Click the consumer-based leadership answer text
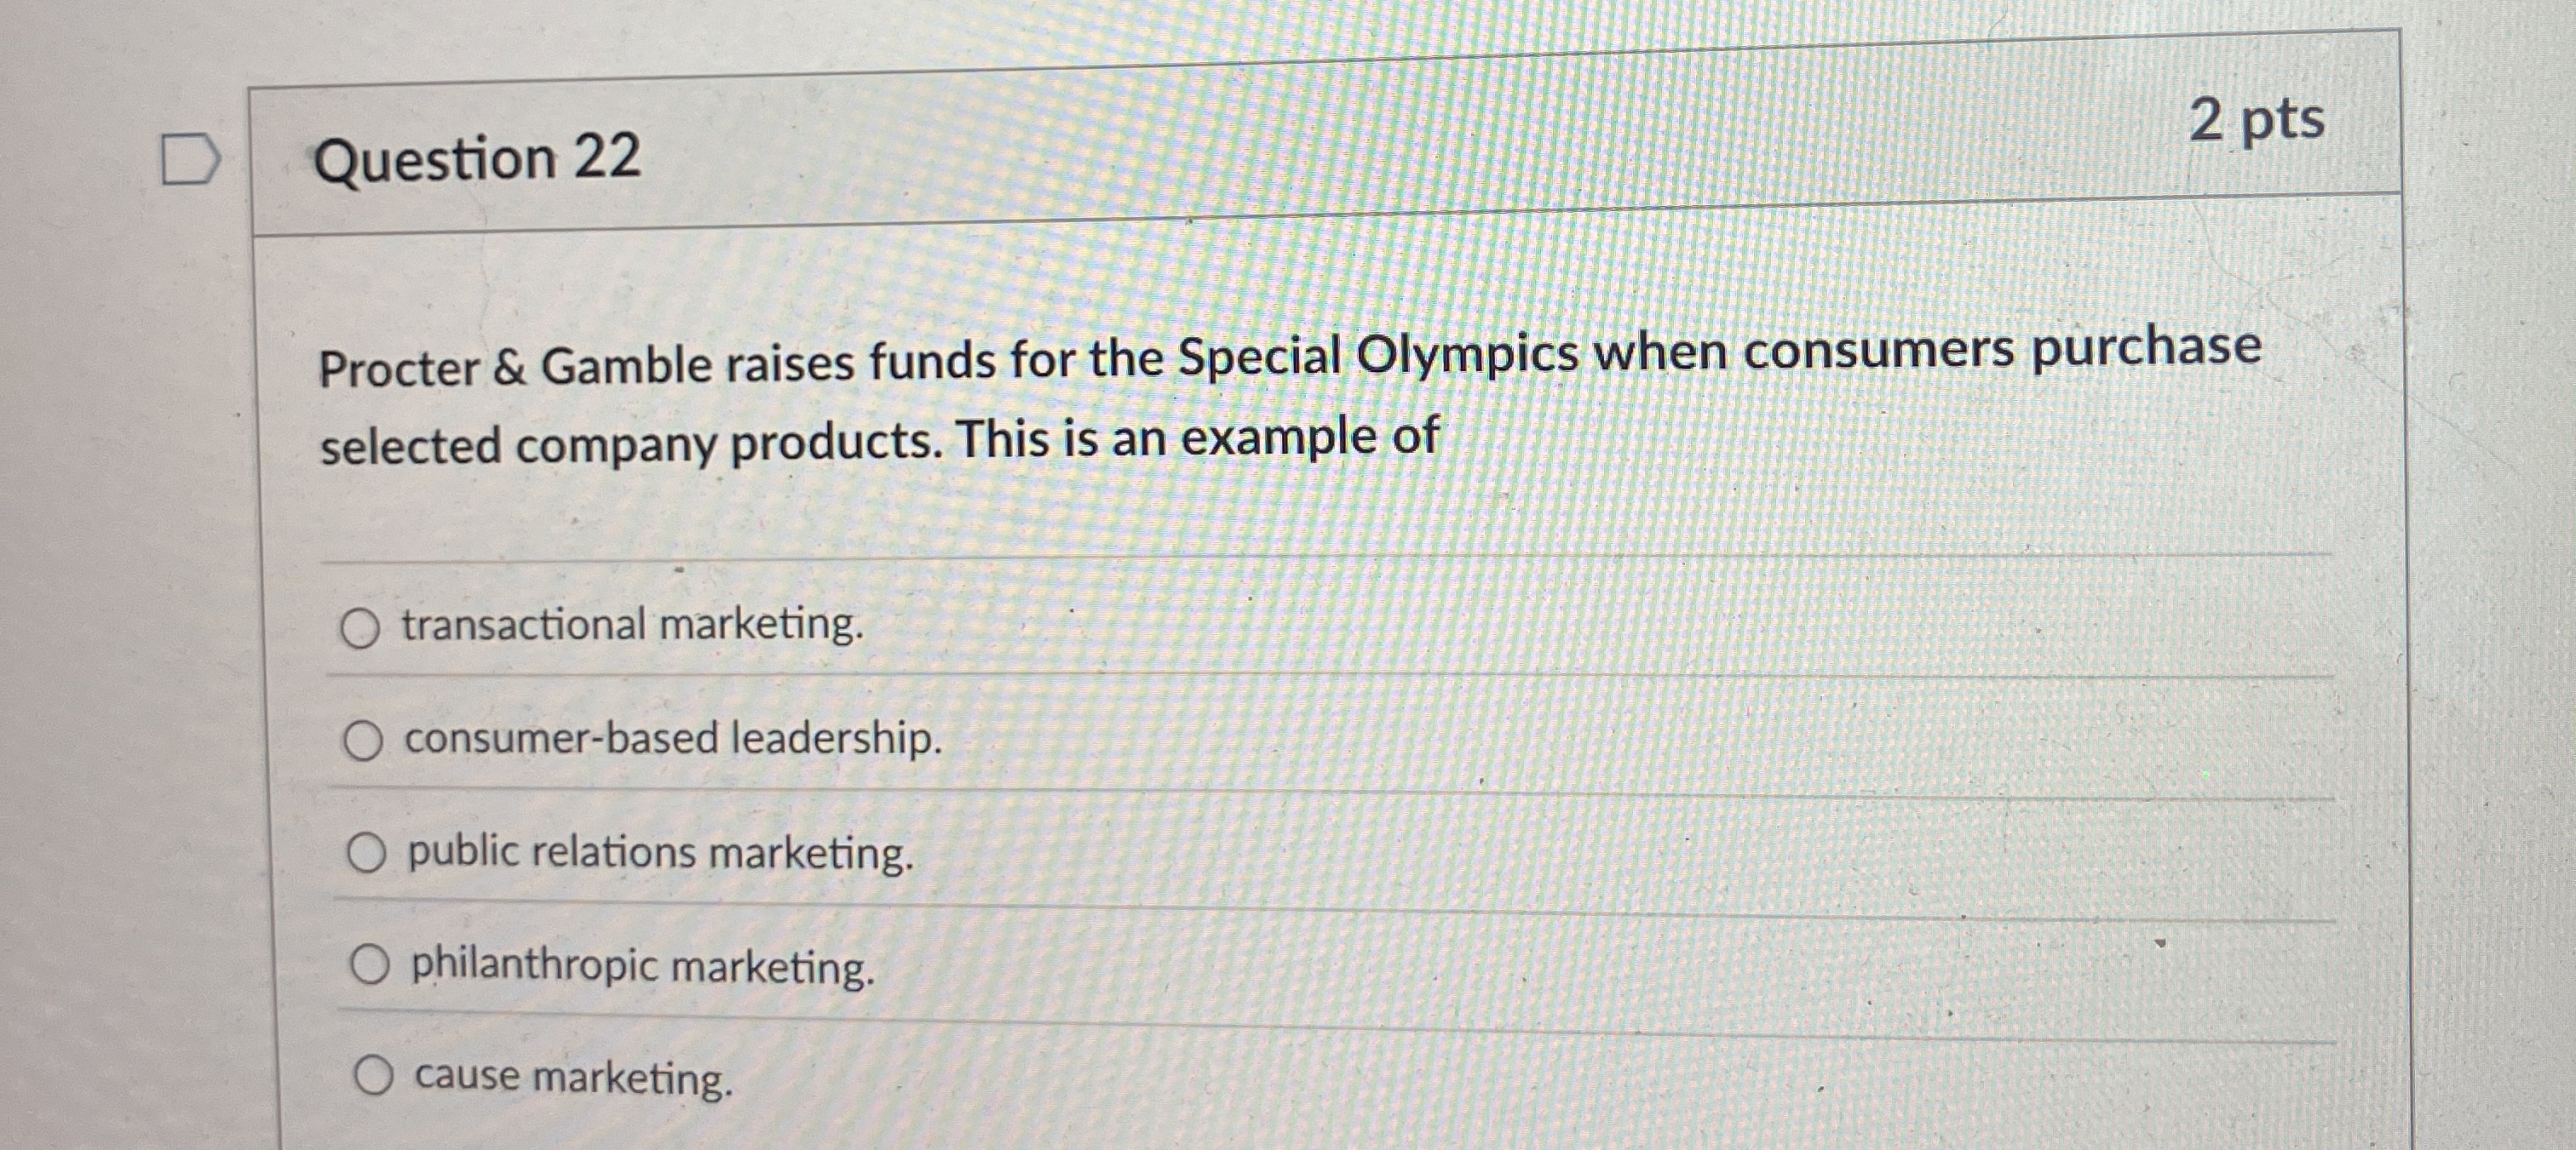This screenshot has height=1150, width=2576. click(x=672, y=740)
